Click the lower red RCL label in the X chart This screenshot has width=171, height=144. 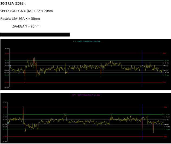click(x=164, y=82)
